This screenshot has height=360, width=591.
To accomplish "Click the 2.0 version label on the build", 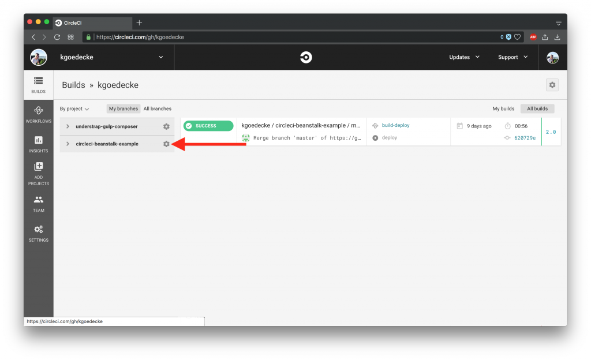I will 551,132.
